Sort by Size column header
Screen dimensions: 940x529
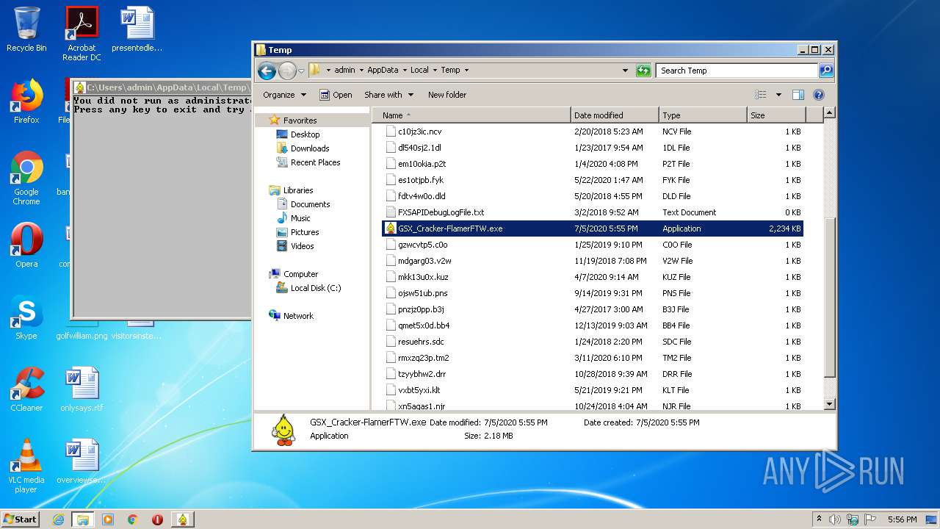pos(776,115)
